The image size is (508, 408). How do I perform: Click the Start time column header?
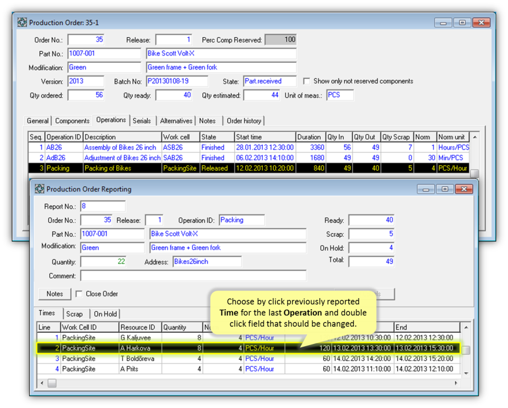[265, 137]
